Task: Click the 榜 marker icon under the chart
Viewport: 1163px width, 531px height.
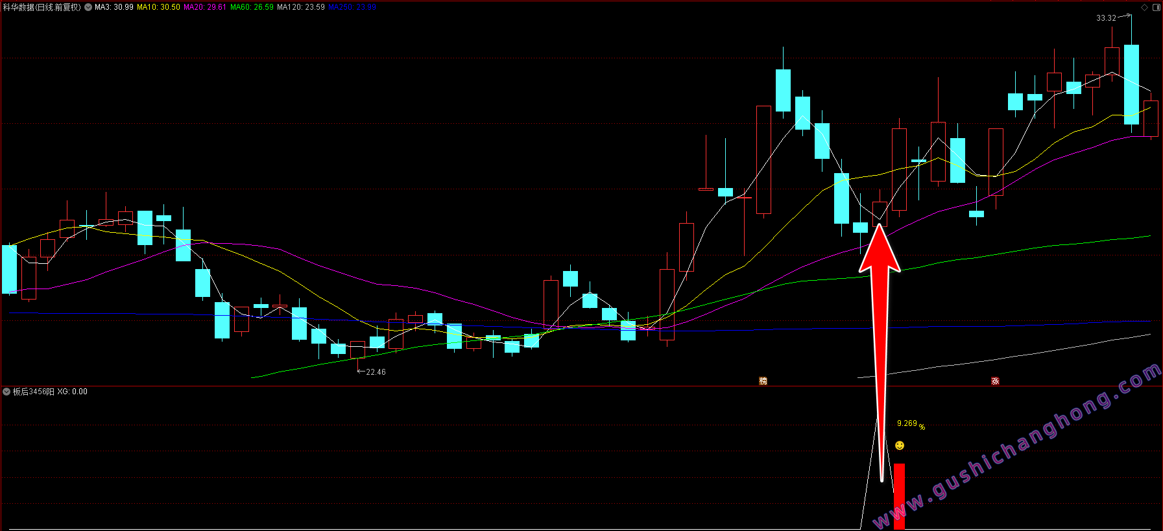Action: (763, 381)
